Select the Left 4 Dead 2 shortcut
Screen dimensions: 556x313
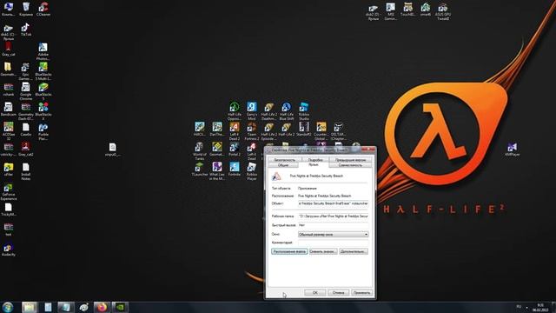235,131
